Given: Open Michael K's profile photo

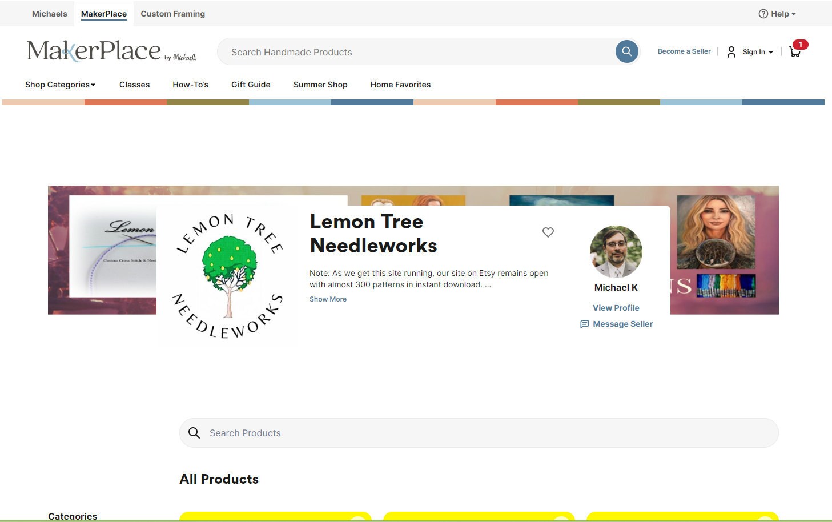Looking at the screenshot, I should tap(616, 252).
